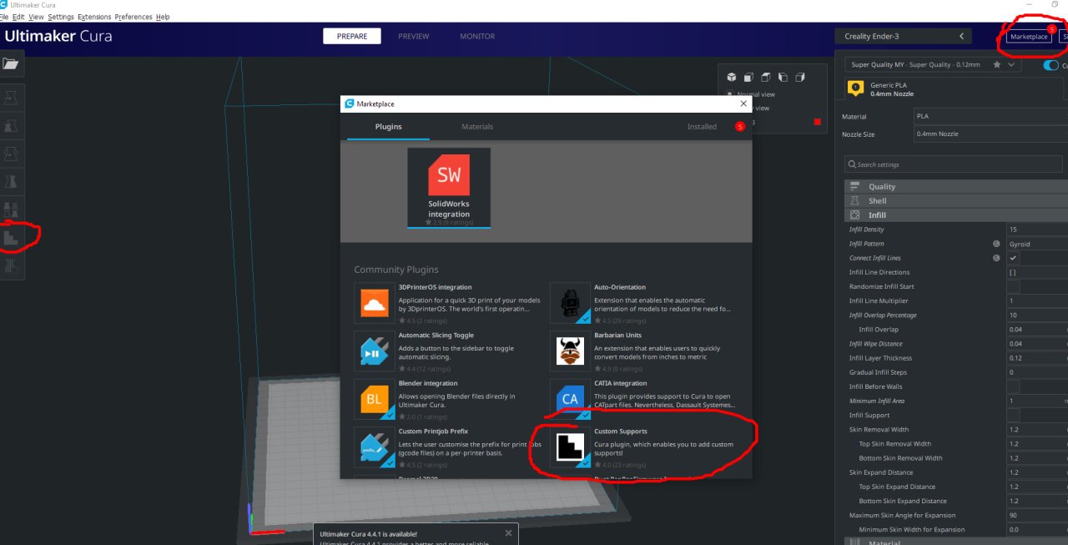Click Barbarian Units viking icon
The height and width of the screenshot is (545, 1068).
pos(571,351)
